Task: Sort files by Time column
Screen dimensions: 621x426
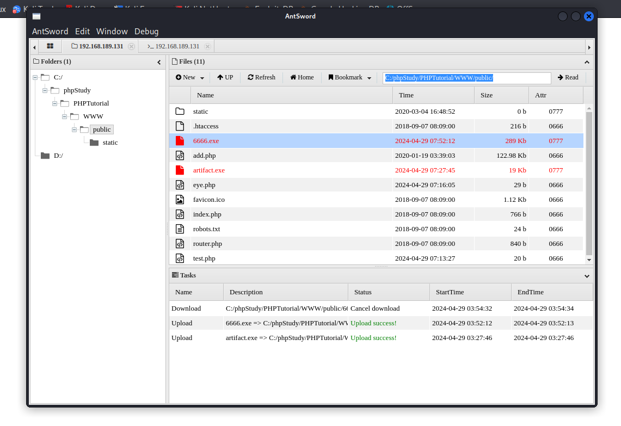Action: click(x=433, y=95)
